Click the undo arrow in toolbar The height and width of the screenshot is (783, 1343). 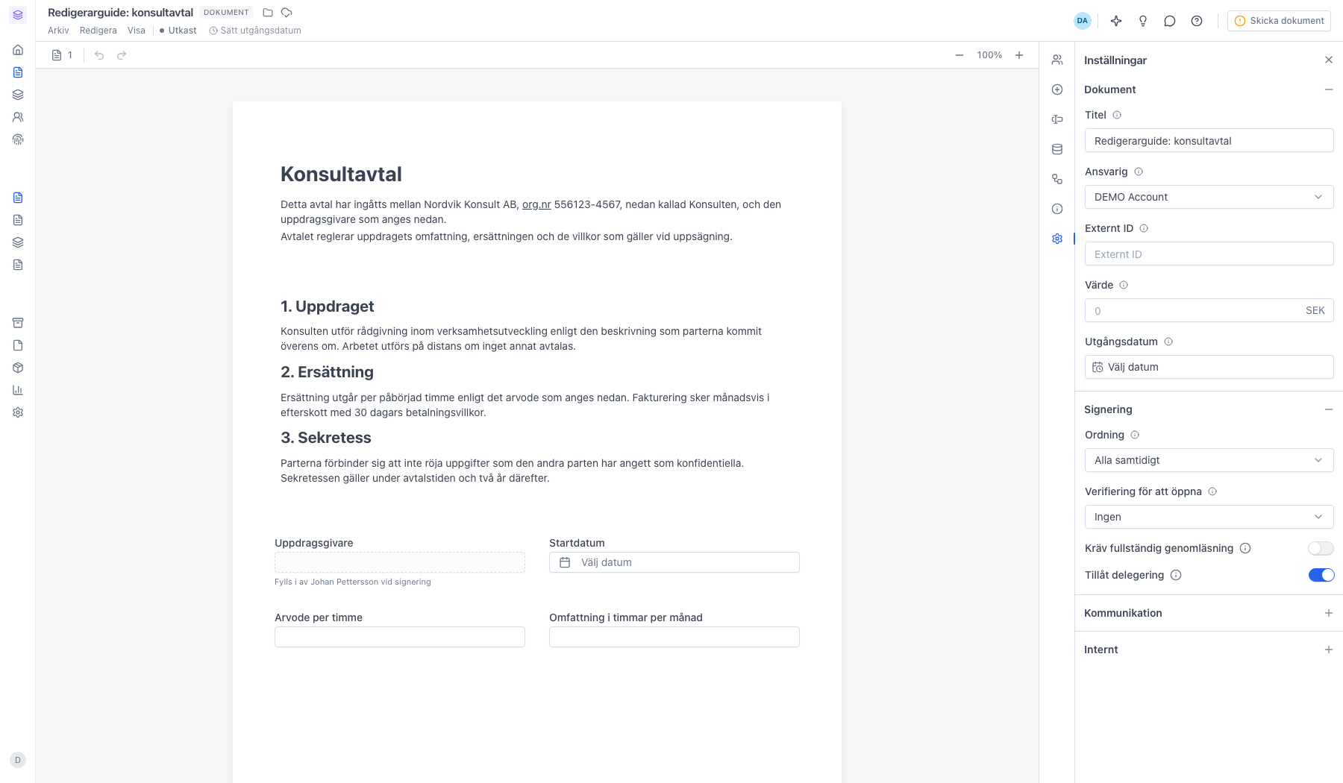(x=99, y=55)
